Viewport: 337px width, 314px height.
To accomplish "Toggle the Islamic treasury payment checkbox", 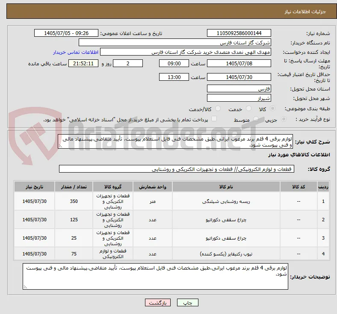I will tap(214, 119).
